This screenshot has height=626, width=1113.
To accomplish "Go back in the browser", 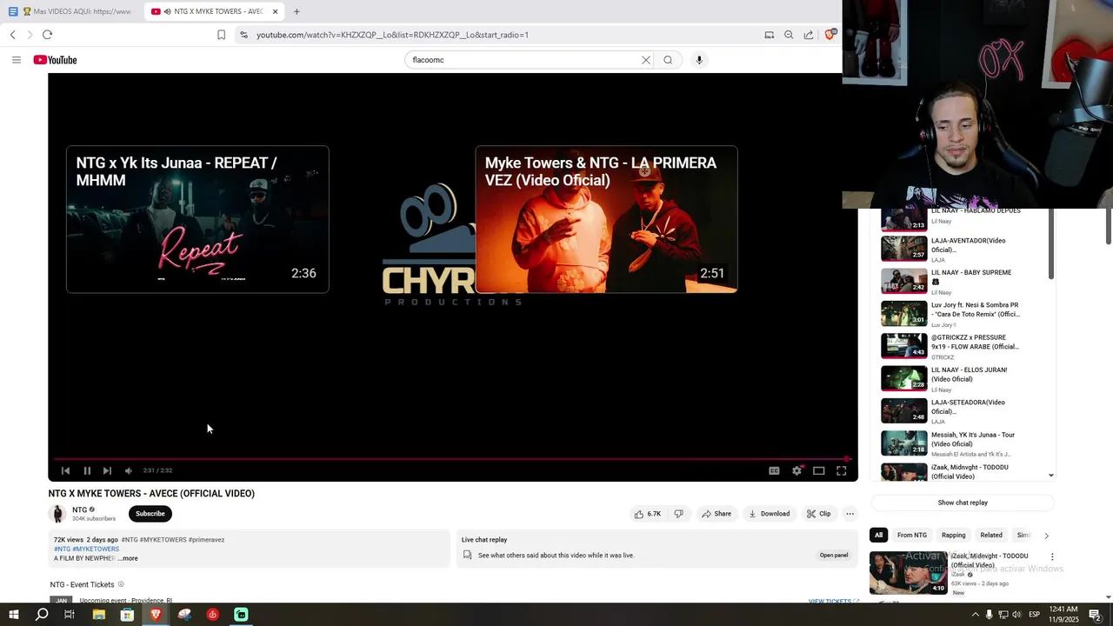I will tap(12, 35).
